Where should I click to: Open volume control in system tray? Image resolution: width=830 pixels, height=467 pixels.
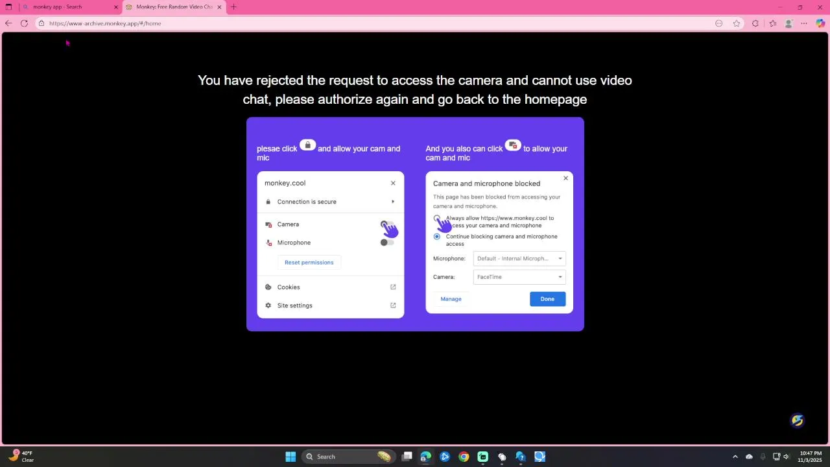[787, 457]
